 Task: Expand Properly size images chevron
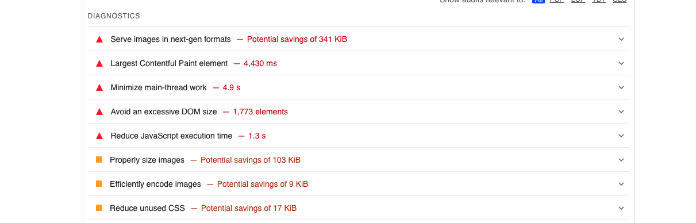point(621,160)
